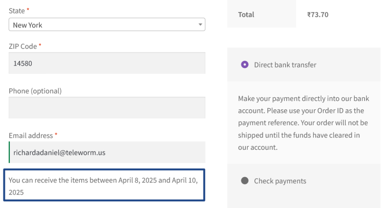385x208 pixels.
Task: Click the bank transfer payment instructions text
Action: pyautogui.click(x=303, y=123)
